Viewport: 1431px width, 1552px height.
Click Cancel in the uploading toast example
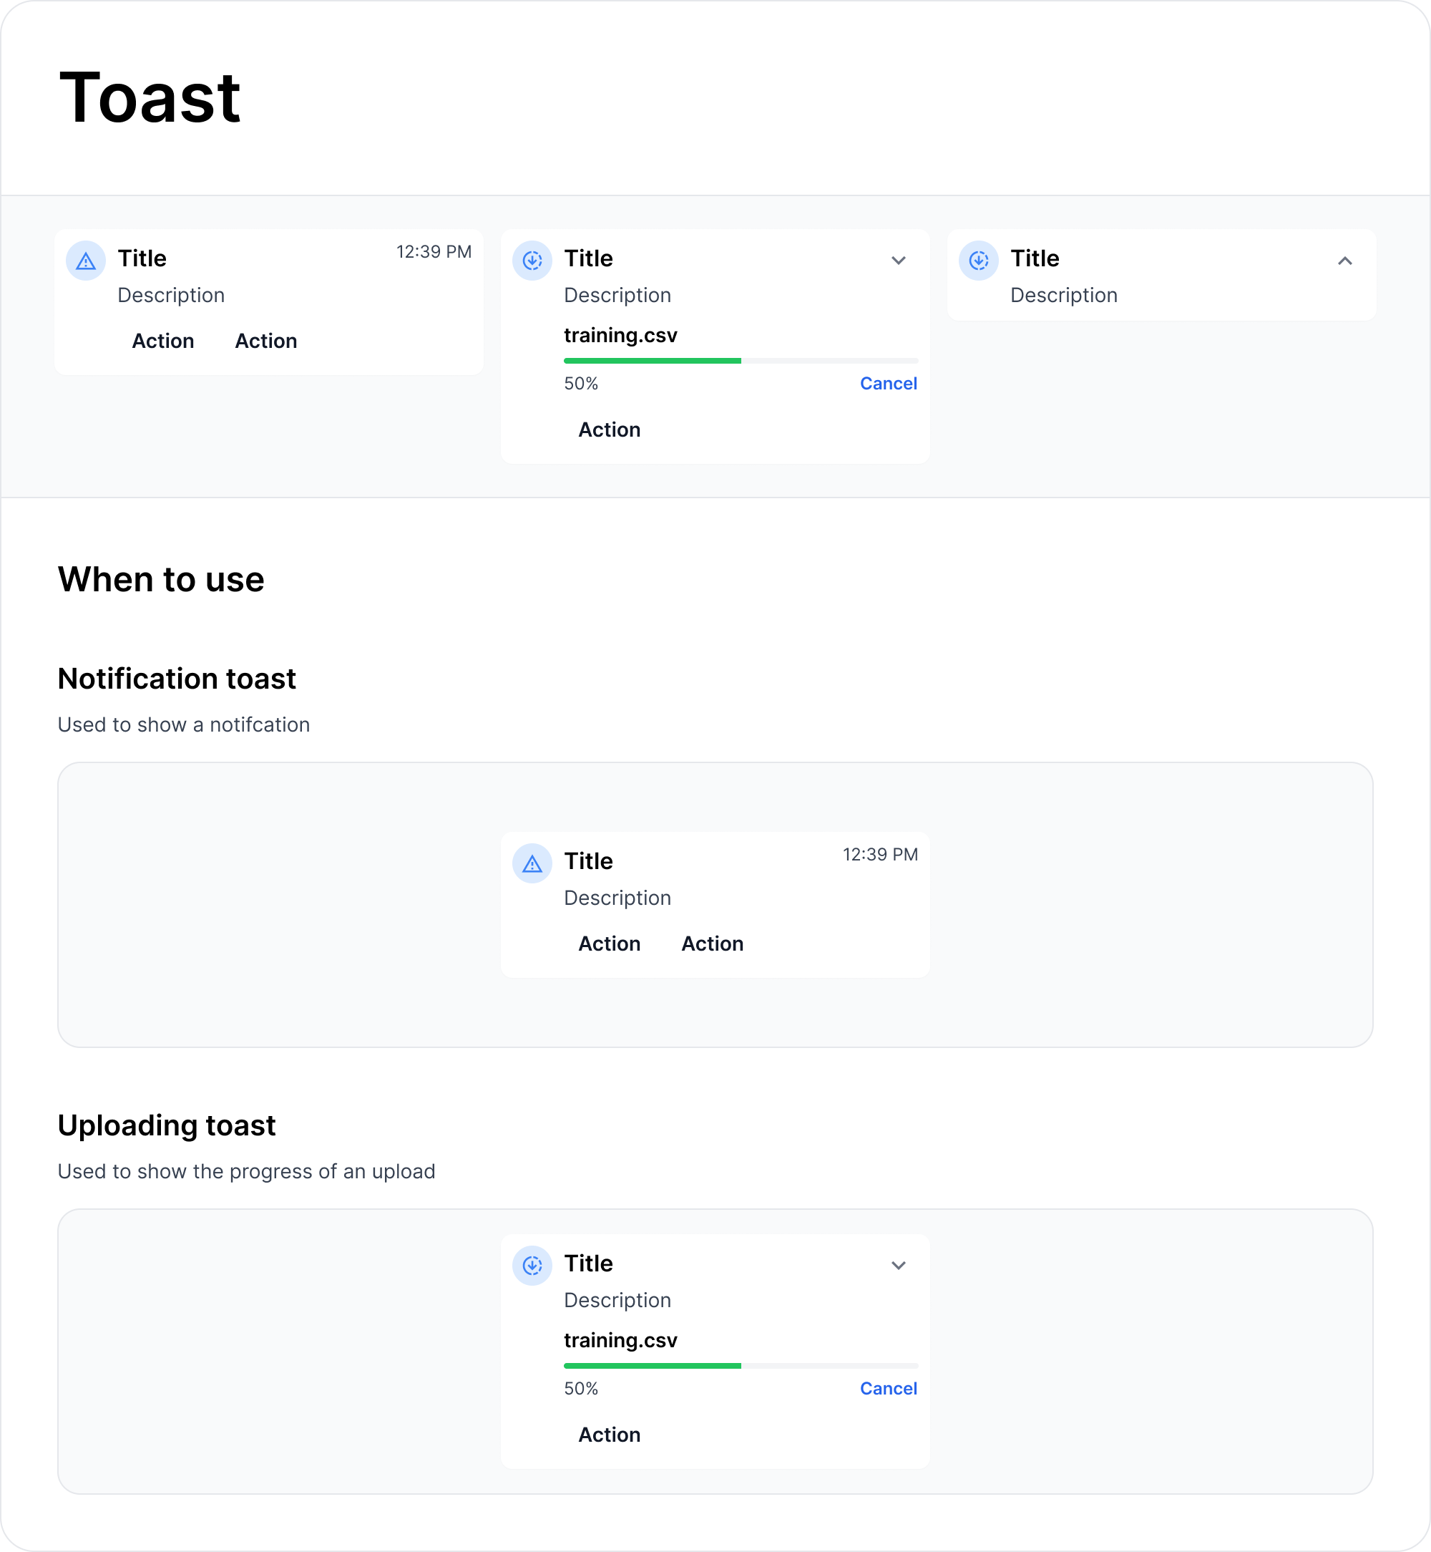click(x=888, y=1388)
